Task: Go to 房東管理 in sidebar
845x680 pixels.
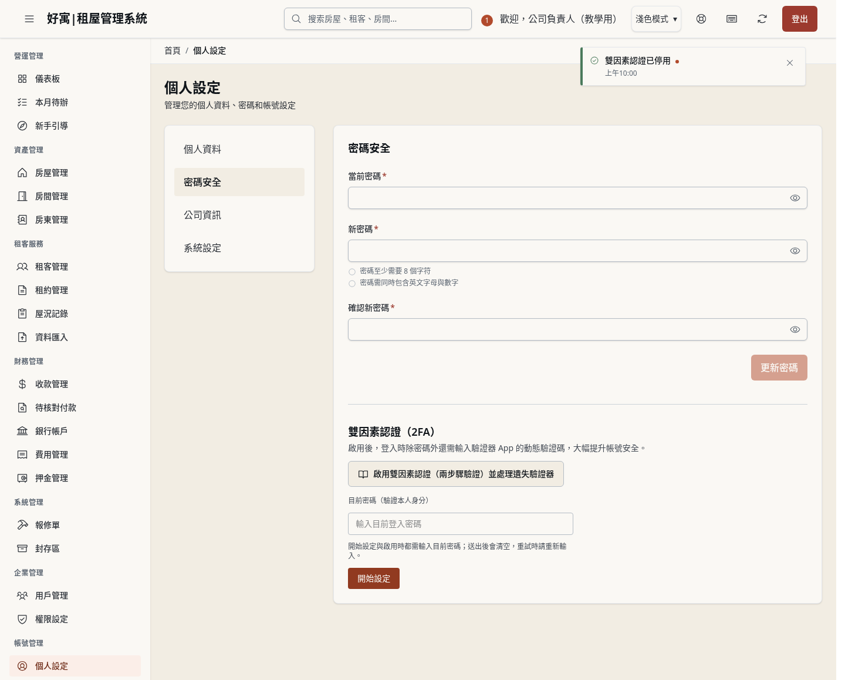Action: point(75,220)
